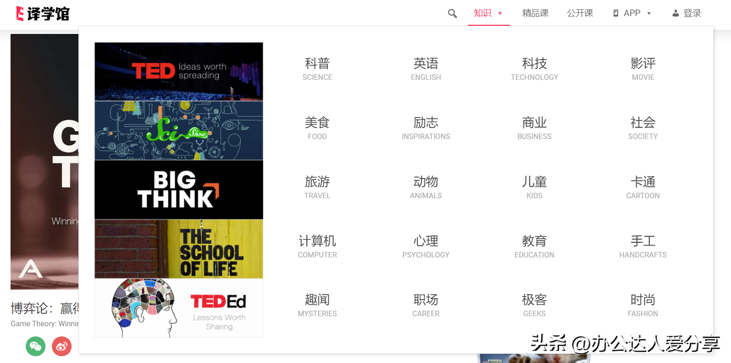Share via the red Weibo icon
The image size is (731, 363).
tap(62, 346)
